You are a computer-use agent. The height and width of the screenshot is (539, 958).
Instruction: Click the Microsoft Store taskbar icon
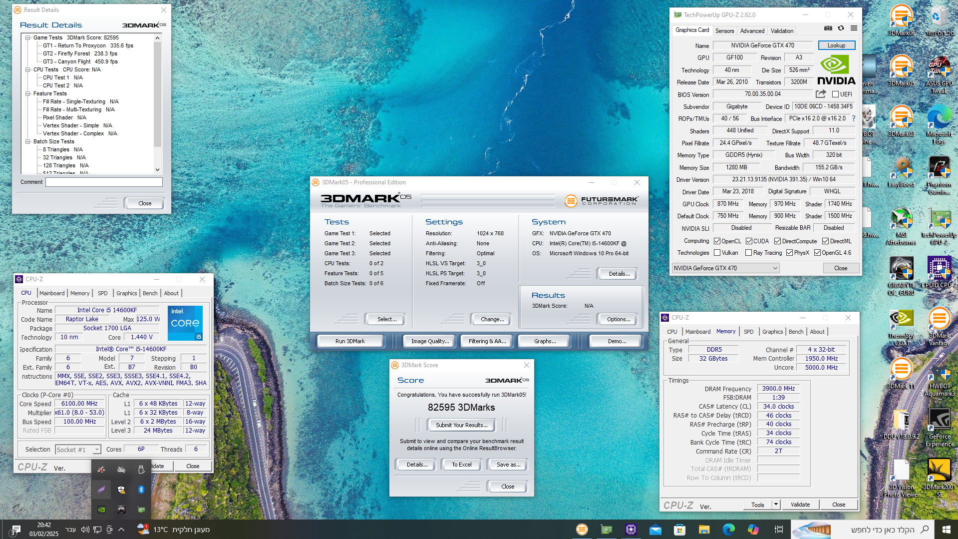(679, 530)
